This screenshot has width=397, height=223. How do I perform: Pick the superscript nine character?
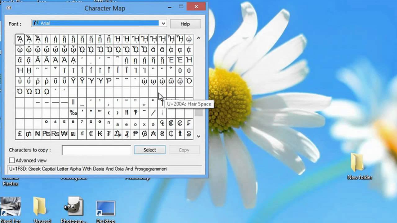pyautogui.click(x=100, y=123)
